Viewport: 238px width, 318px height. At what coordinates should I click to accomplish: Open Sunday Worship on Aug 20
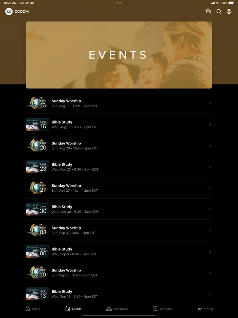pyautogui.click(x=119, y=146)
